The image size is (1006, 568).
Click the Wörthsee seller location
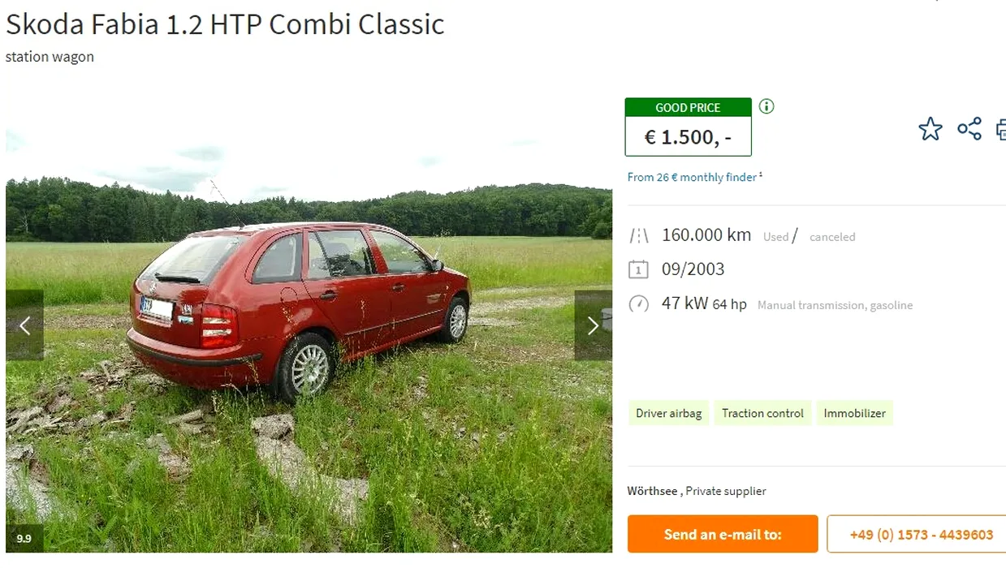(654, 491)
